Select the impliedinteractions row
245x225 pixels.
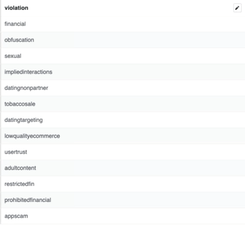pos(123,72)
